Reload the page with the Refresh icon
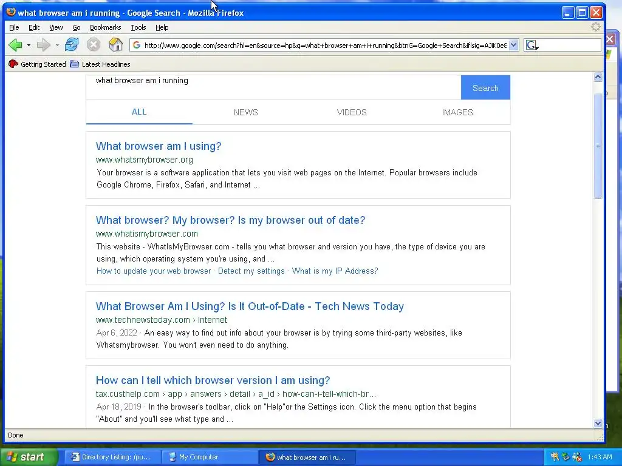 (x=72, y=44)
